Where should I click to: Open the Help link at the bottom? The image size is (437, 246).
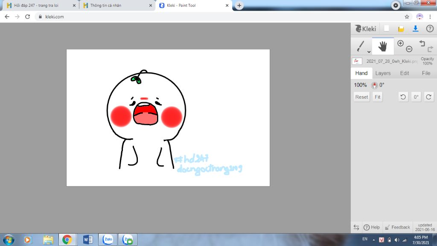coord(372,227)
